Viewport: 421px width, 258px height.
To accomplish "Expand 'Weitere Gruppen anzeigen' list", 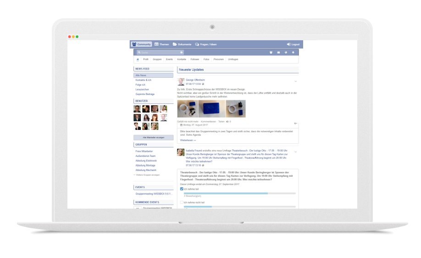I will 147,175.
